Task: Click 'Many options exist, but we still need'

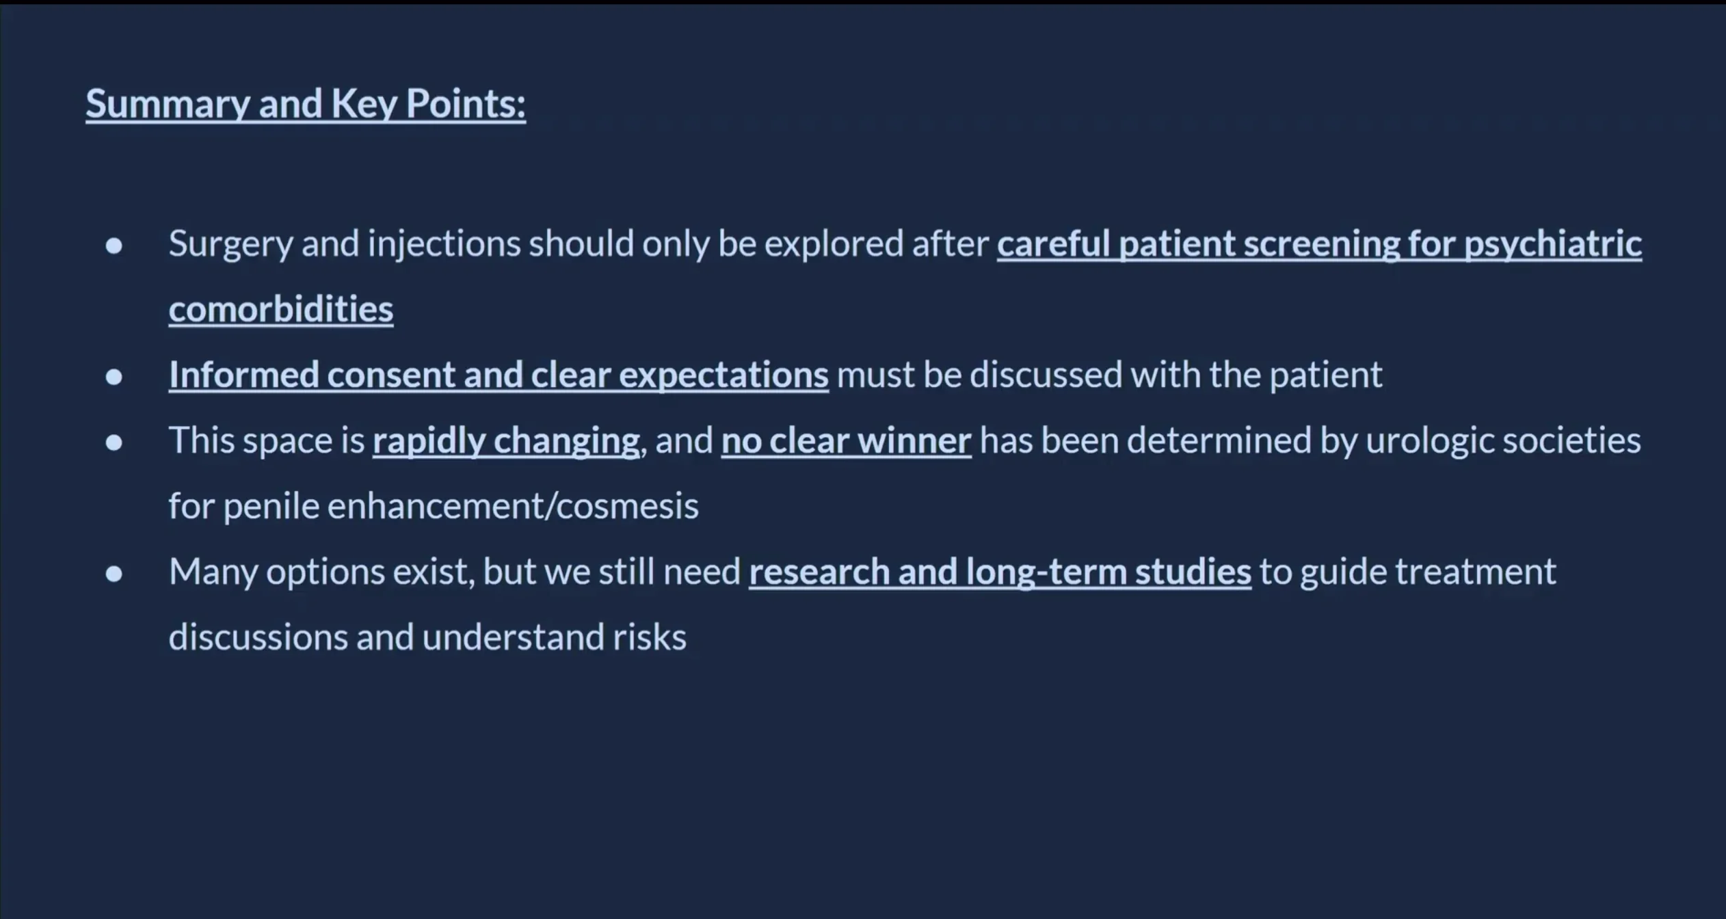Action: coord(454,572)
